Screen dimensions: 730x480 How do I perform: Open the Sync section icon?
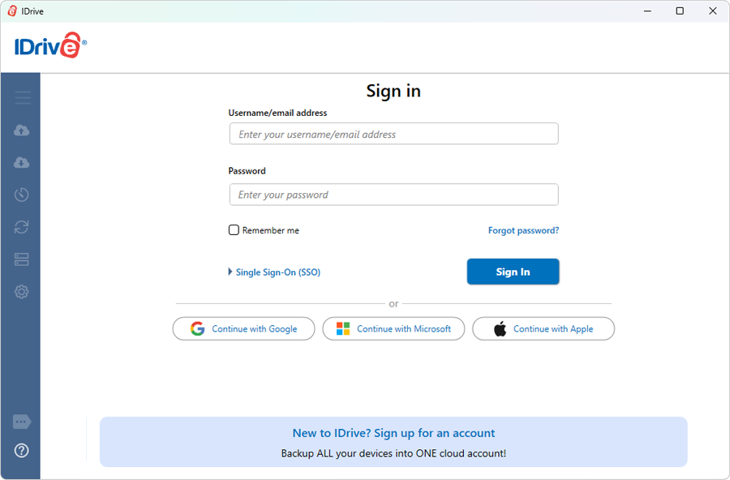point(22,227)
